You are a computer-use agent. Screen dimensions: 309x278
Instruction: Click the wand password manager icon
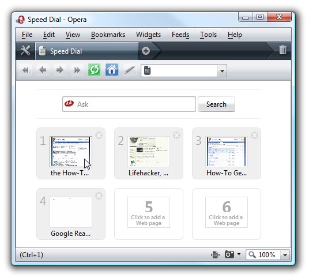130,70
